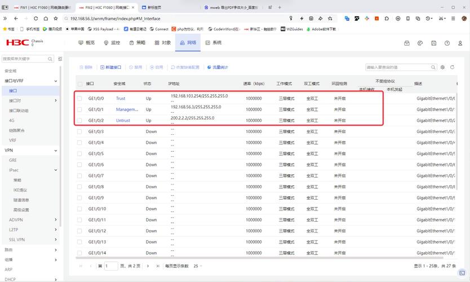Open the user account icon in header
This screenshot has height=282, width=470.
click(x=460, y=43)
